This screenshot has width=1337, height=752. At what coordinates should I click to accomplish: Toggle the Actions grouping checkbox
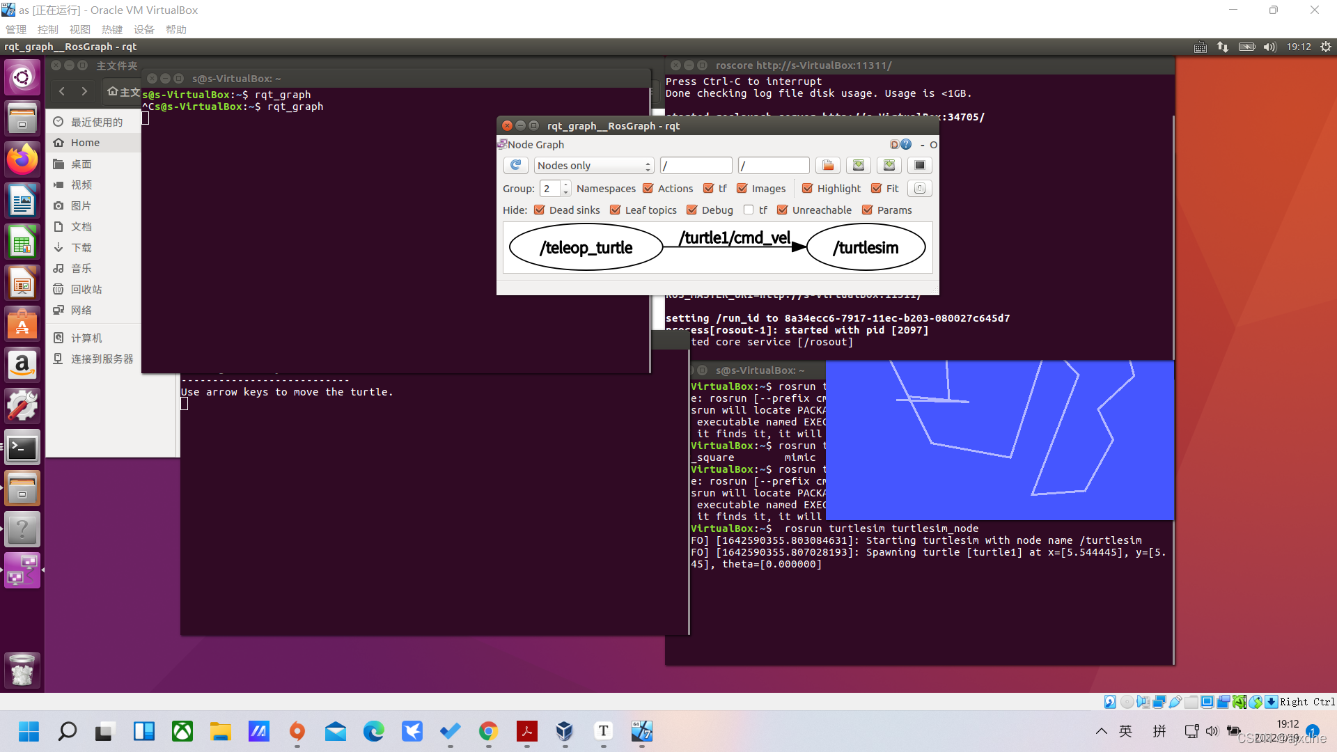[x=648, y=188]
